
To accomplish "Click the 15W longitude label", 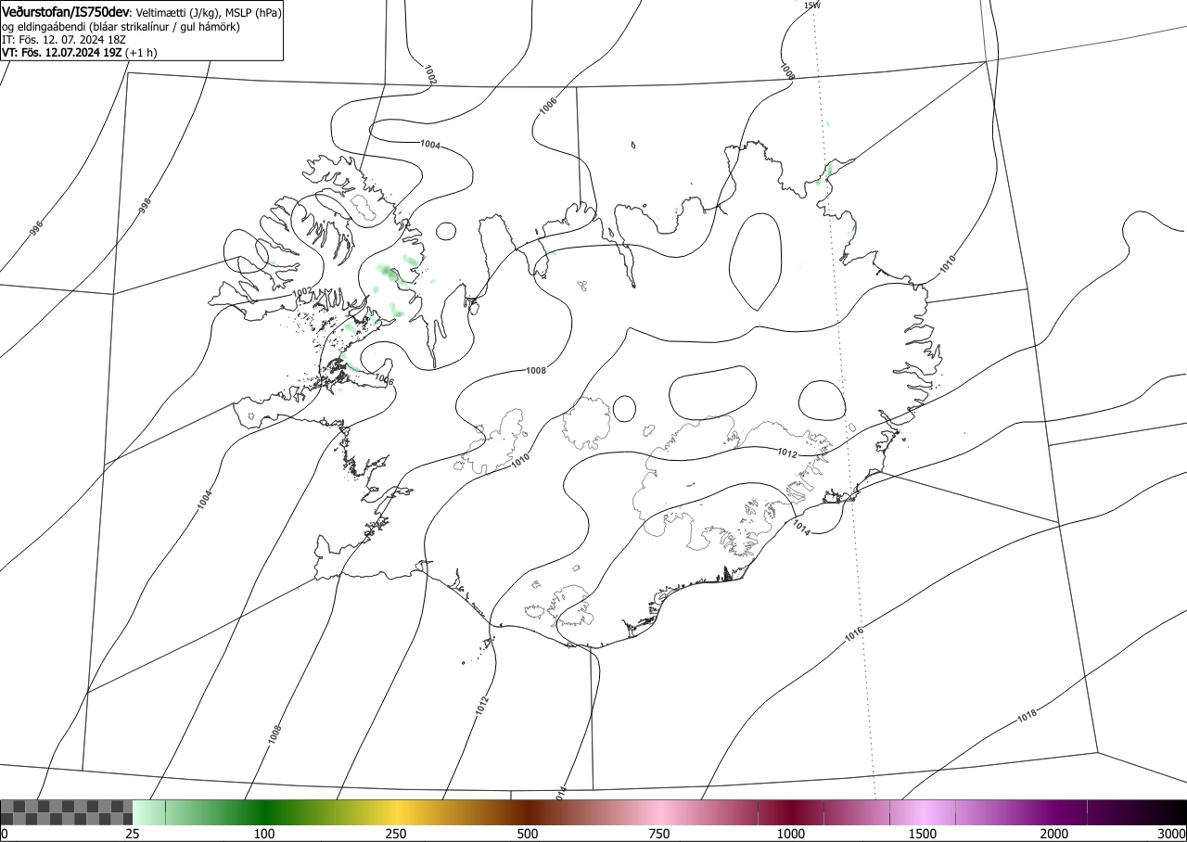I will [811, 6].
